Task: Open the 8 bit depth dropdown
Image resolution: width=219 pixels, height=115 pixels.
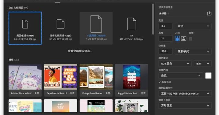Action: coord(203,64)
